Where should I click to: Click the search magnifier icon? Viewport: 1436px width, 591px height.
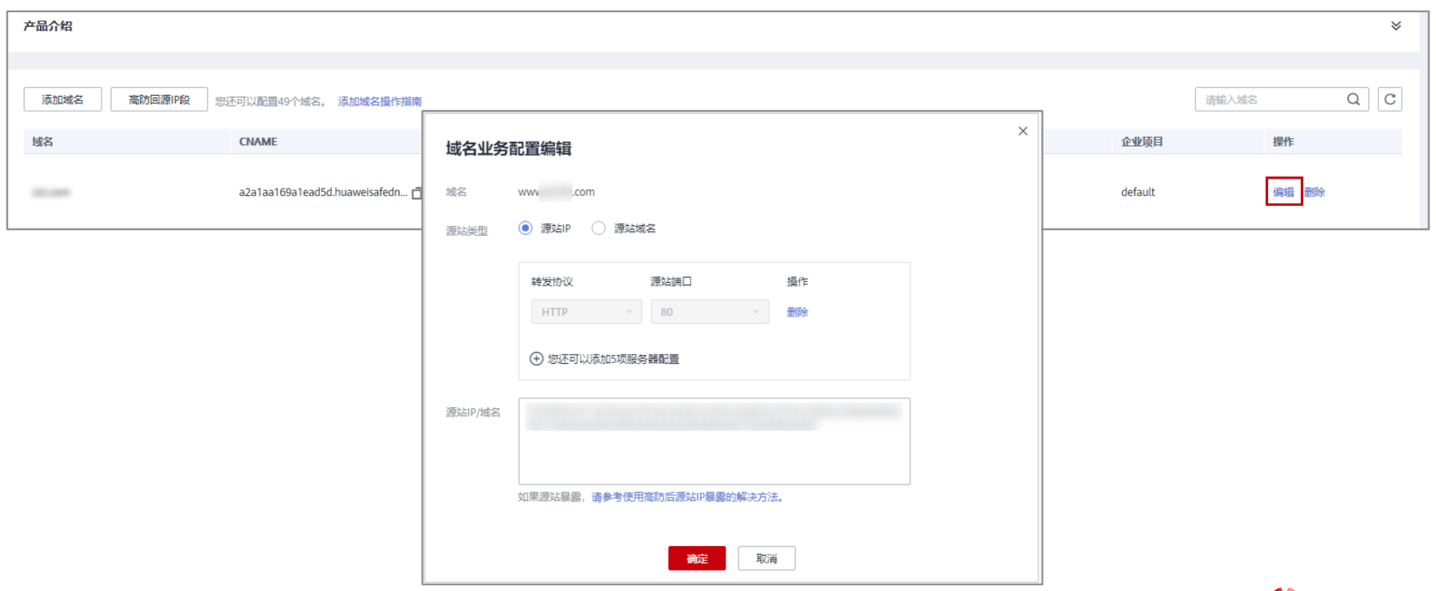1353,99
